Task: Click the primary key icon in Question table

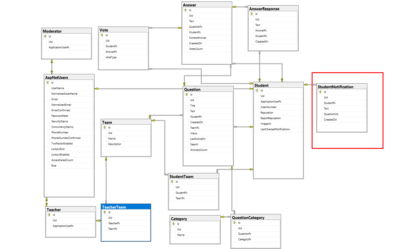Action: (186, 95)
